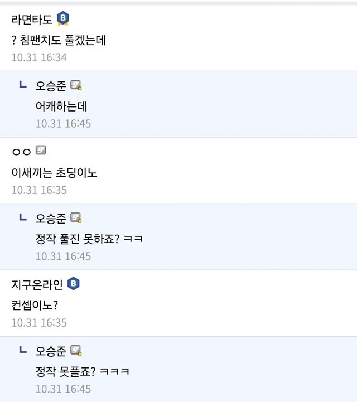
Task: Open the 지구온라인 username
Action: pyautogui.click(x=37, y=284)
